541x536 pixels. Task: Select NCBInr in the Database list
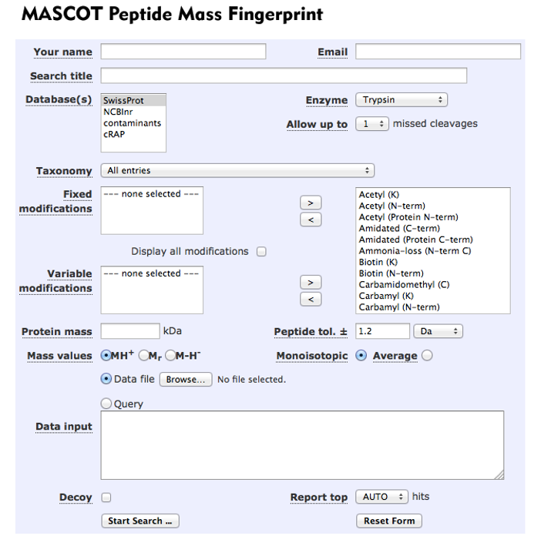point(118,112)
